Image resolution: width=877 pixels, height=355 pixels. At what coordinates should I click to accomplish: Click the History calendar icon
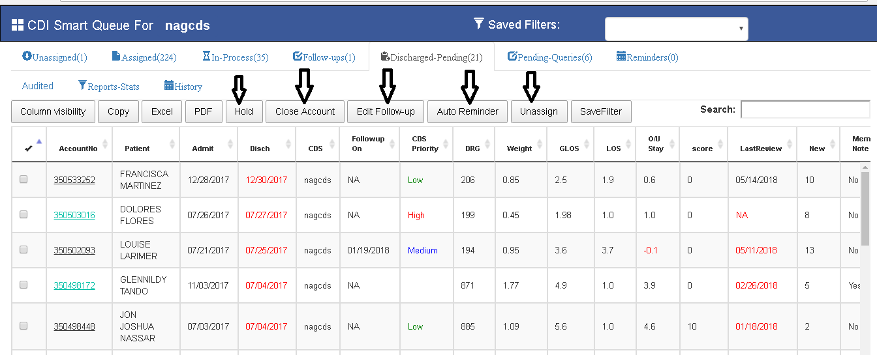[169, 85]
